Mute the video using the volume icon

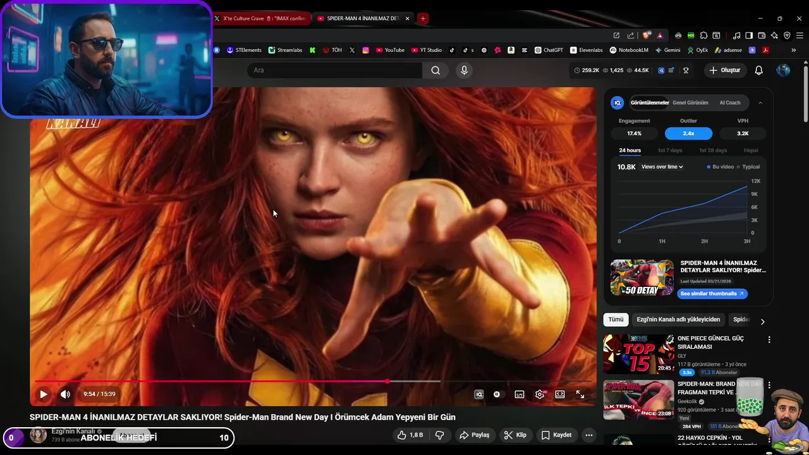[65, 394]
